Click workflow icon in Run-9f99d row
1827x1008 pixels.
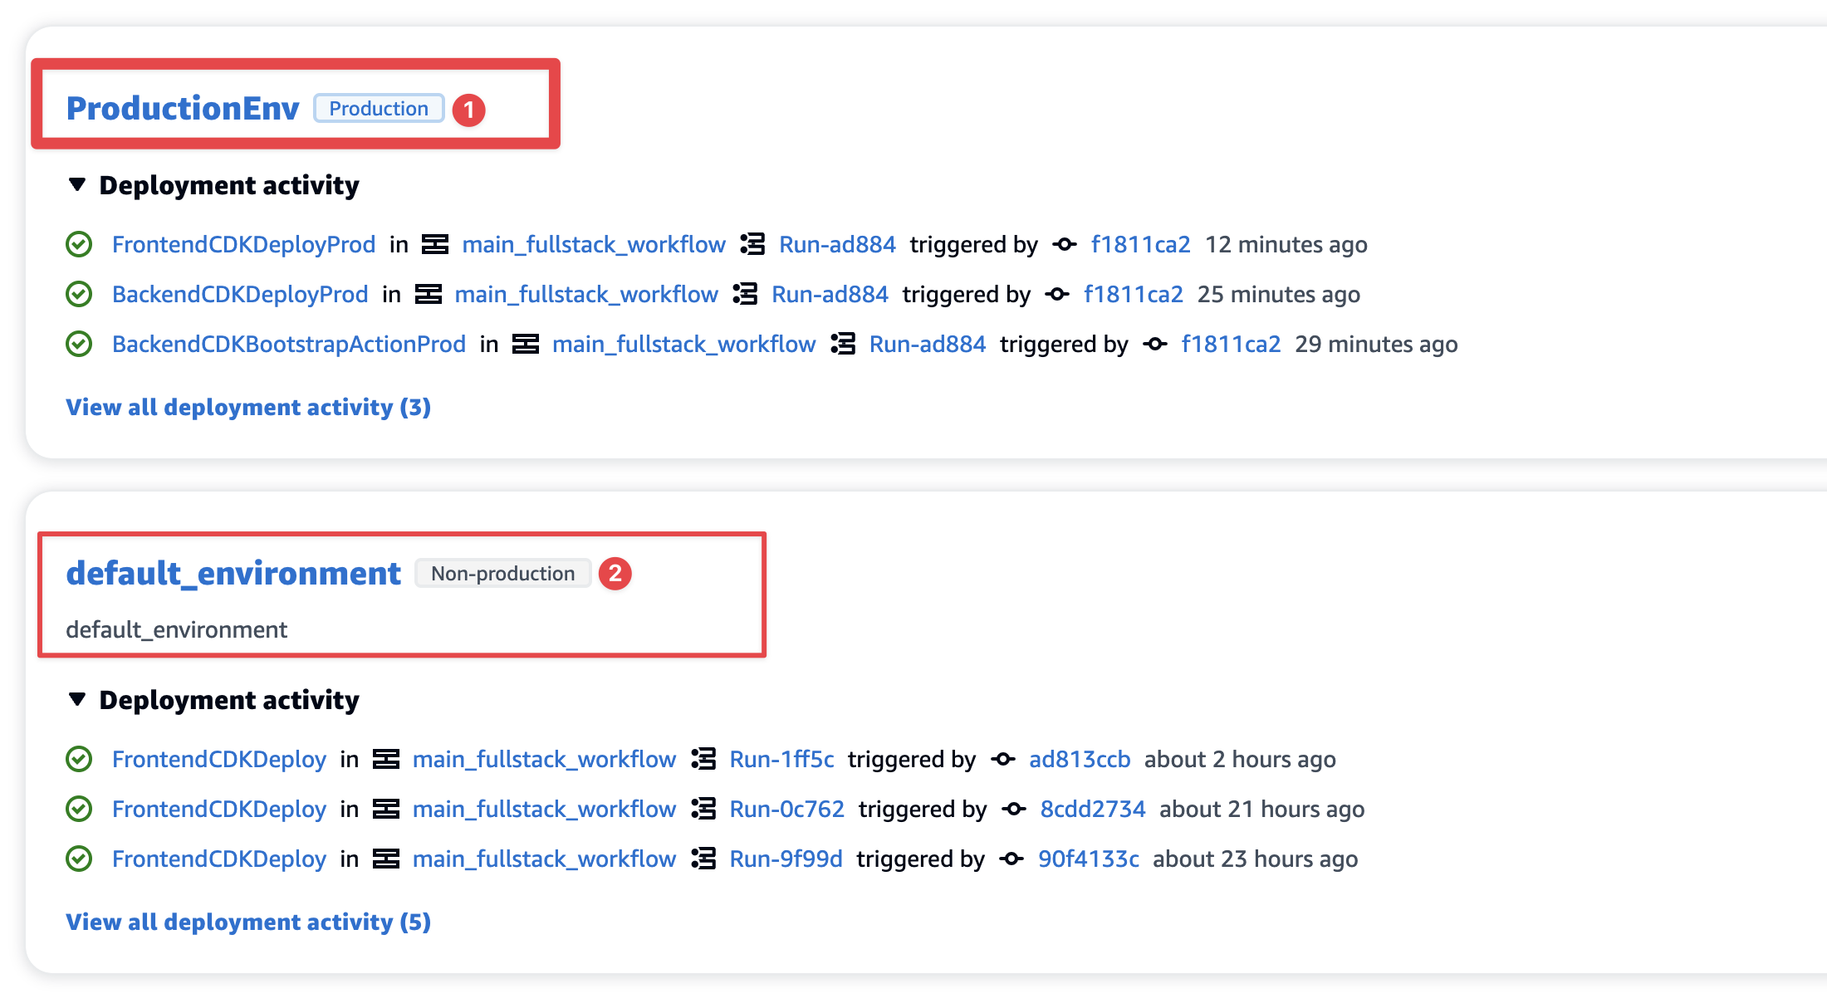pos(386,859)
